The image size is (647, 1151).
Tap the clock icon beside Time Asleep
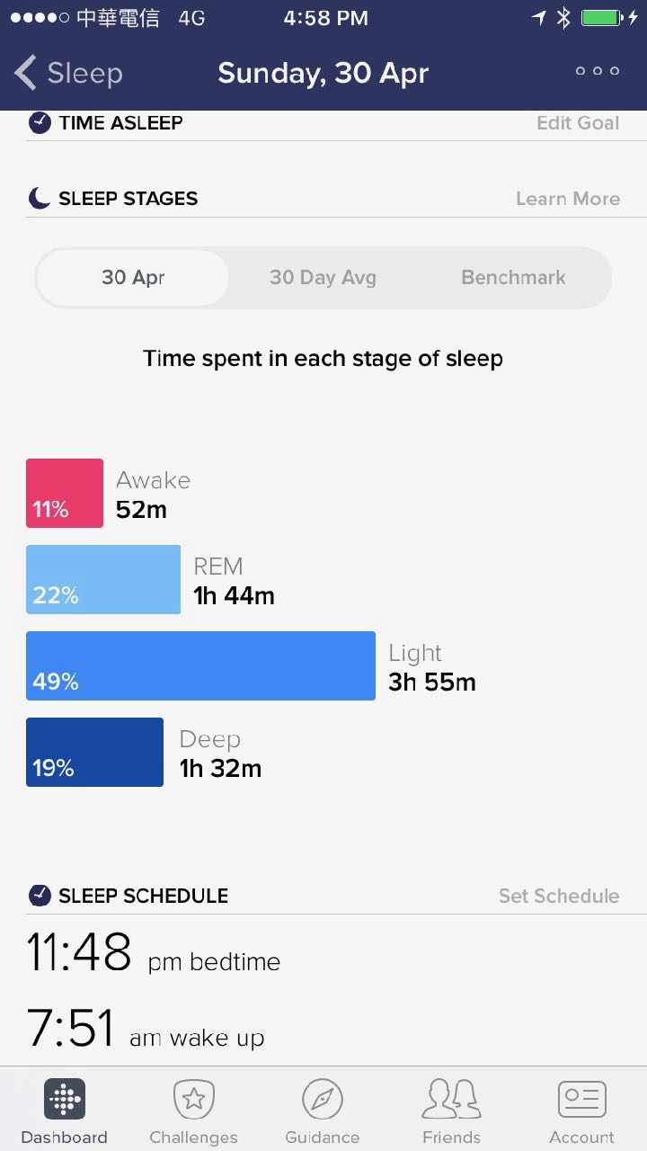coord(40,123)
